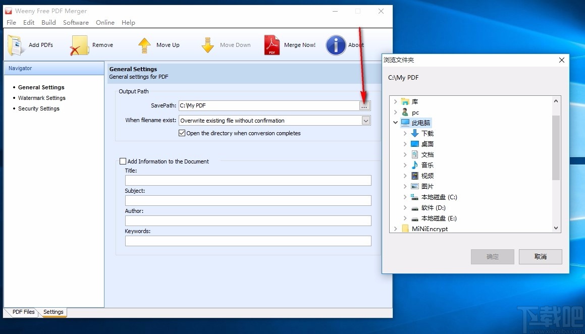Select the 下载 downloads folder icon
The image size is (585, 334).
click(x=415, y=133)
